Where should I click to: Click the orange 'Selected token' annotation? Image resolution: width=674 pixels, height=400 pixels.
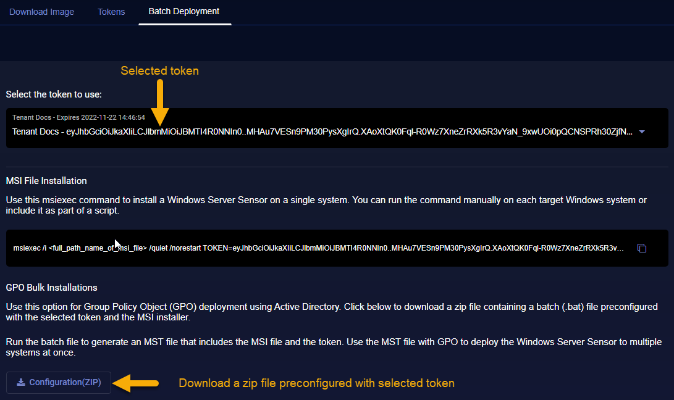click(x=159, y=71)
